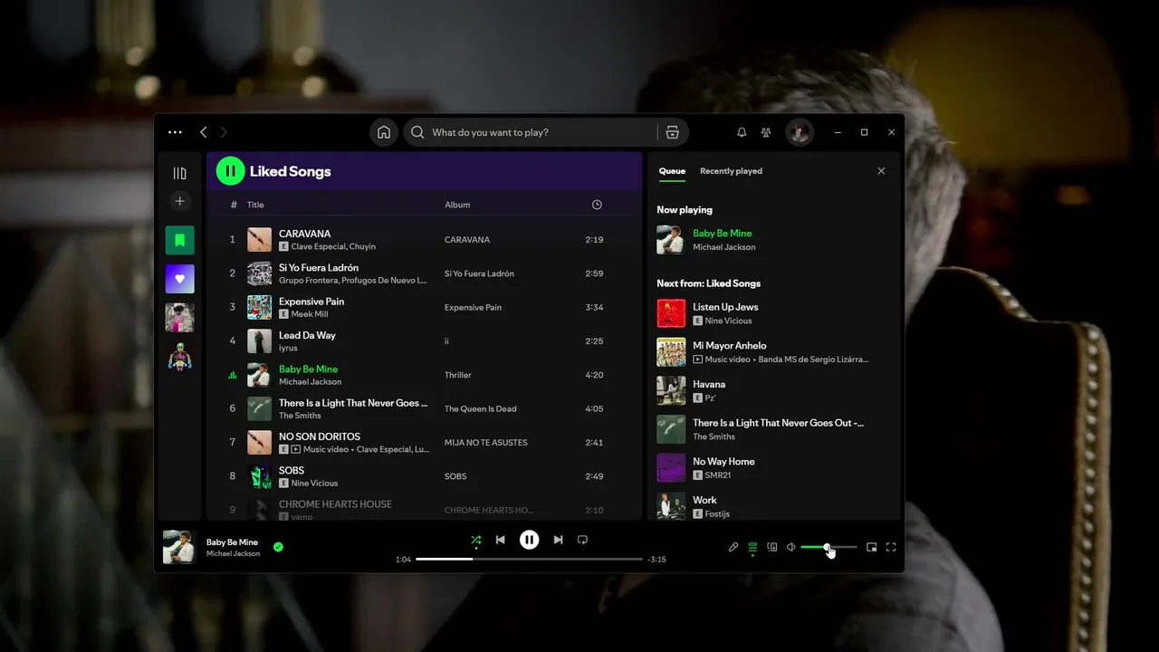Image resolution: width=1159 pixels, height=652 pixels.
Task: Click Mi Mayor Anhelo in the queue
Action: point(730,345)
